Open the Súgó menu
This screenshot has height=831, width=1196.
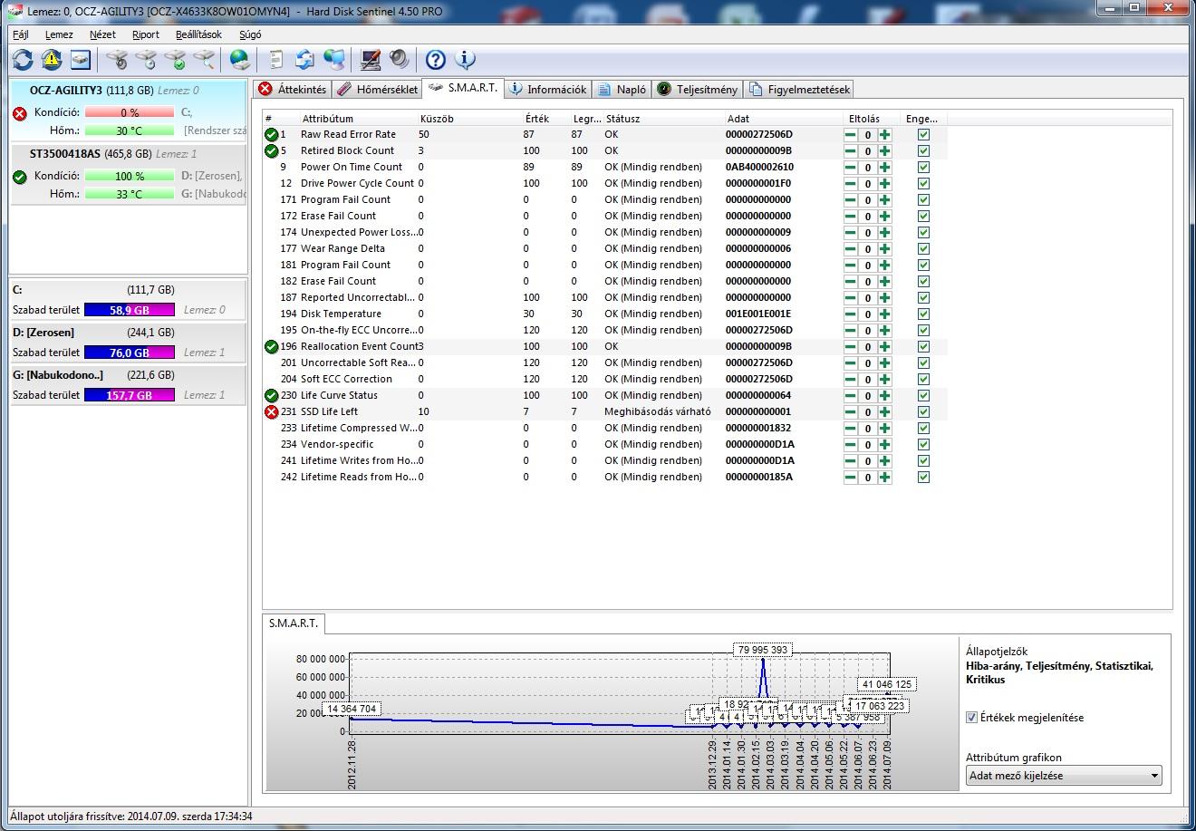(x=250, y=34)
